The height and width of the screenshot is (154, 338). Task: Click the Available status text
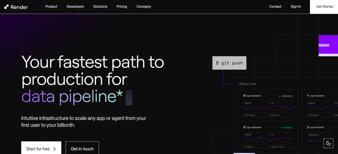tap(288, 128)
